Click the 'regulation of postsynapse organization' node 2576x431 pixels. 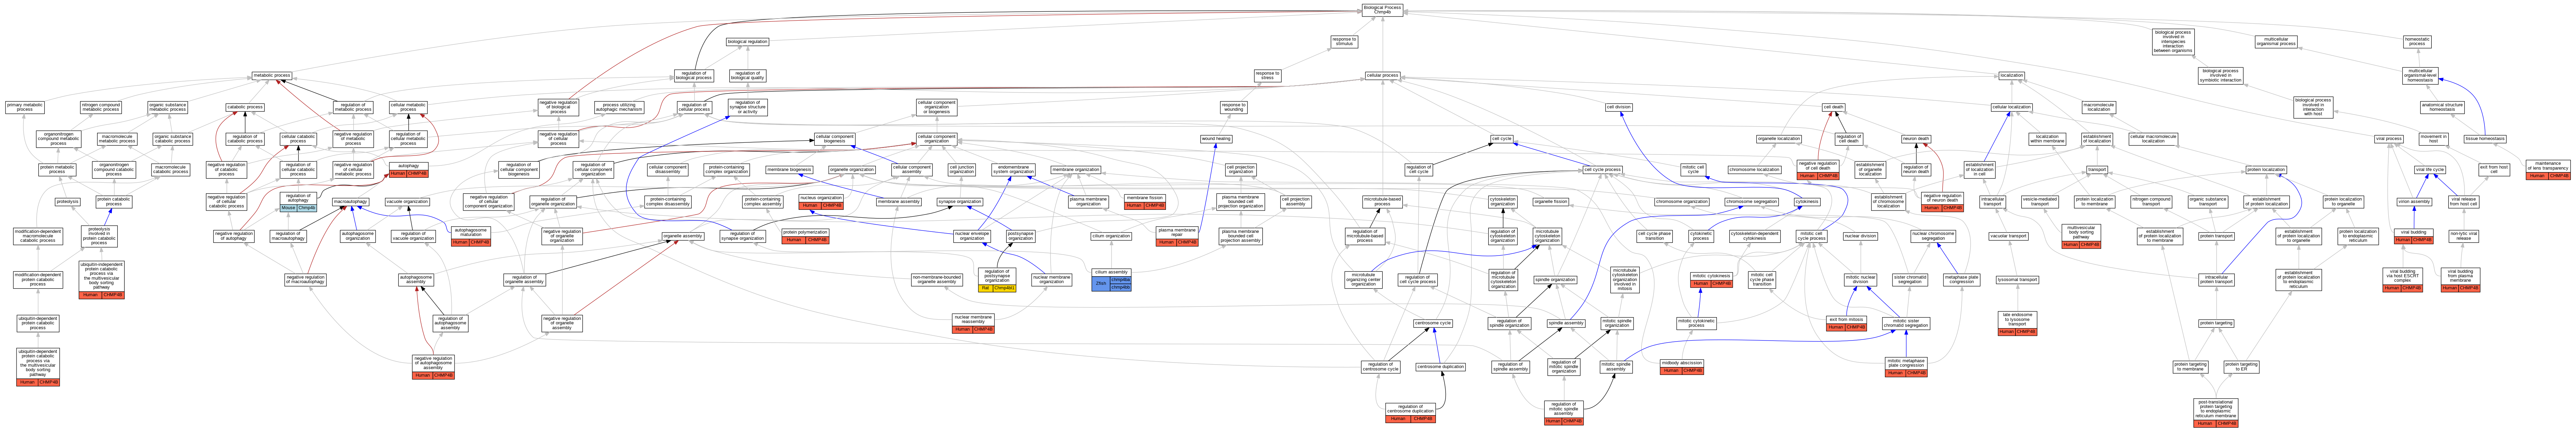point(997,280)
